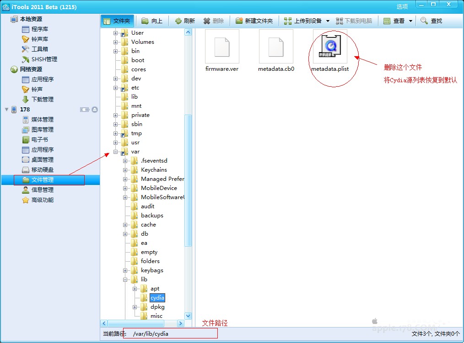Open the 工具箱 toolbox
This screenshot has height=343, width=464.
coord(40,49)
